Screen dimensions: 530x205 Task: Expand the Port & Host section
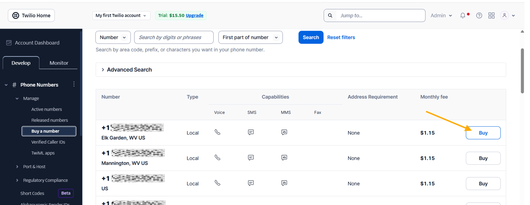click(x=34, y=167)
